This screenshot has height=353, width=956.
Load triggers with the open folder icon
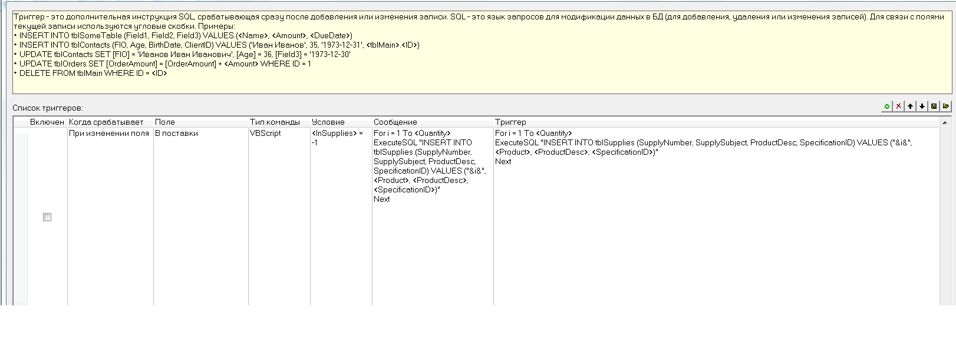946,106
